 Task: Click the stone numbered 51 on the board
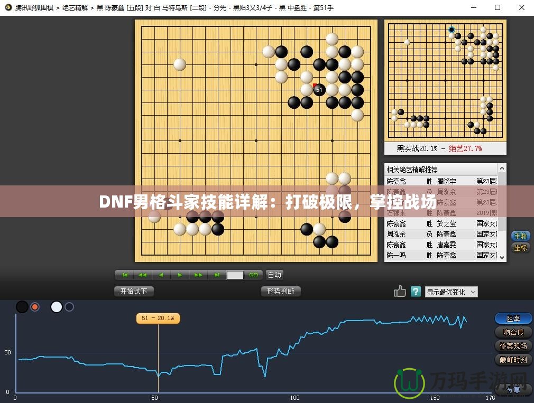click(x=319, y=90)
